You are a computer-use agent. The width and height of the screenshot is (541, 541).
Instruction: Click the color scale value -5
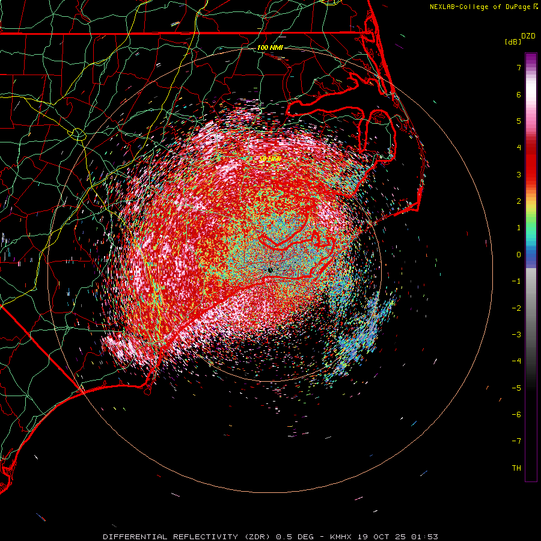516,388
